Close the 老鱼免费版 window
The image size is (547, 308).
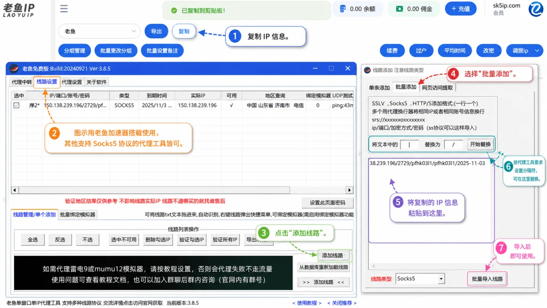(x=348, y=68)
